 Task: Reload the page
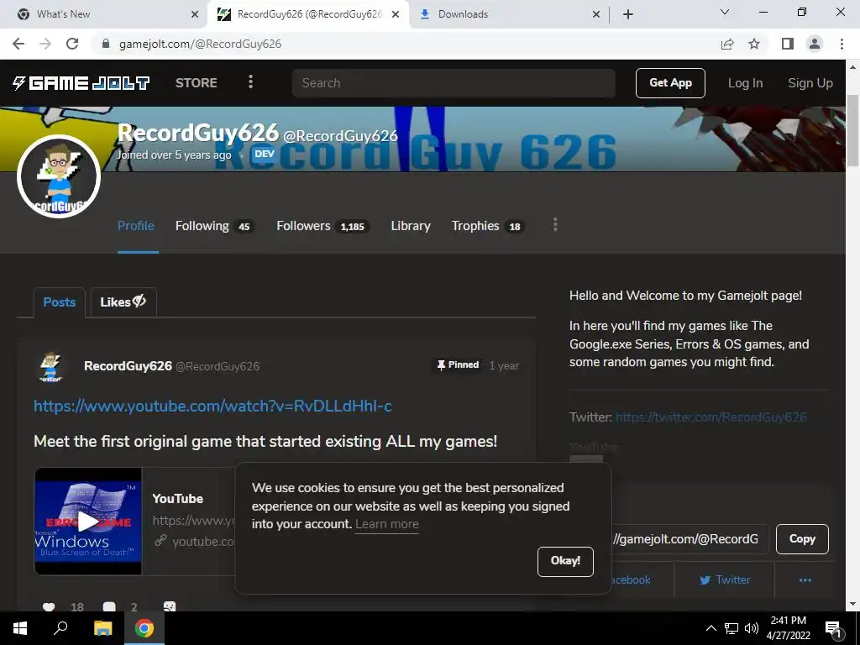click(72, 44)
